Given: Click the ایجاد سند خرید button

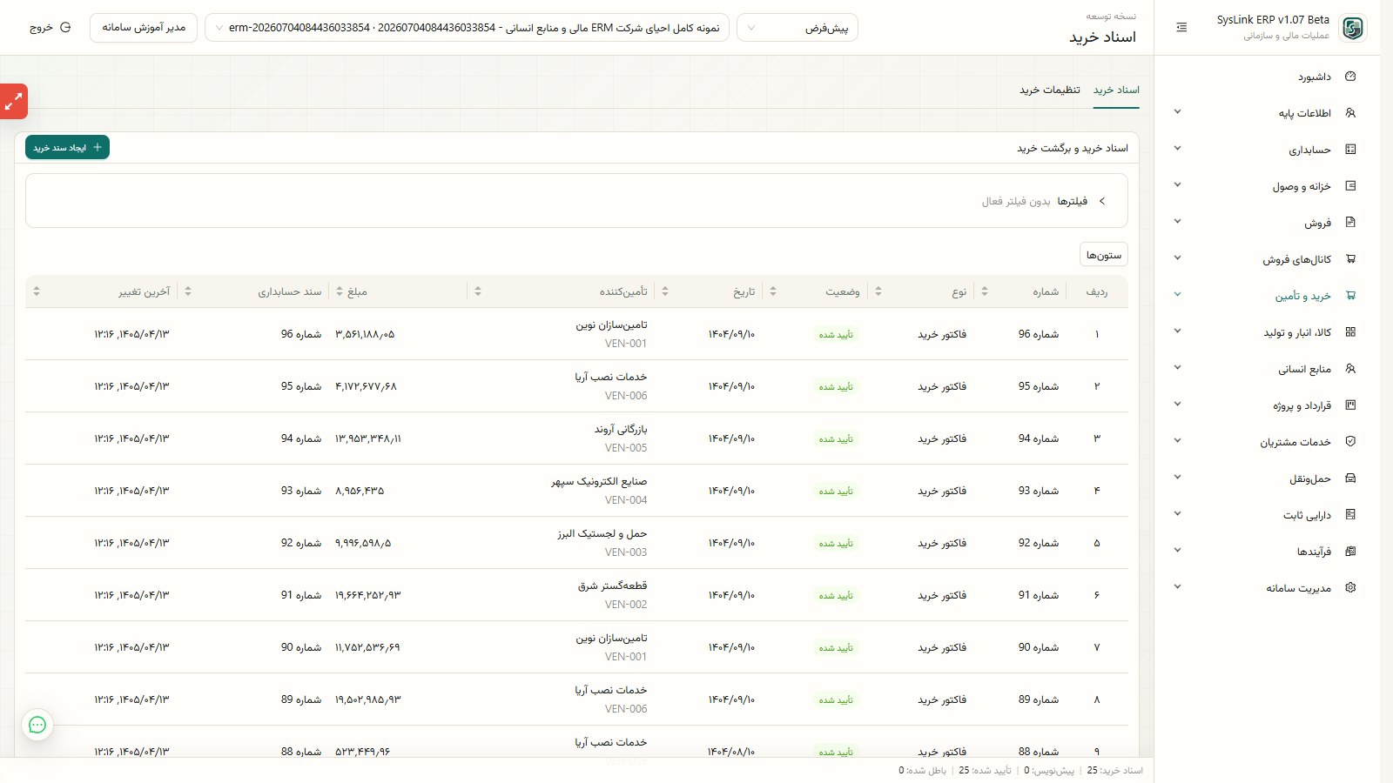Looking at the screenshot, I should [x=67, y=148].
